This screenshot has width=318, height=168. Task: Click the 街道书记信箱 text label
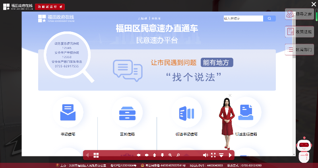(x=186, y=134)
